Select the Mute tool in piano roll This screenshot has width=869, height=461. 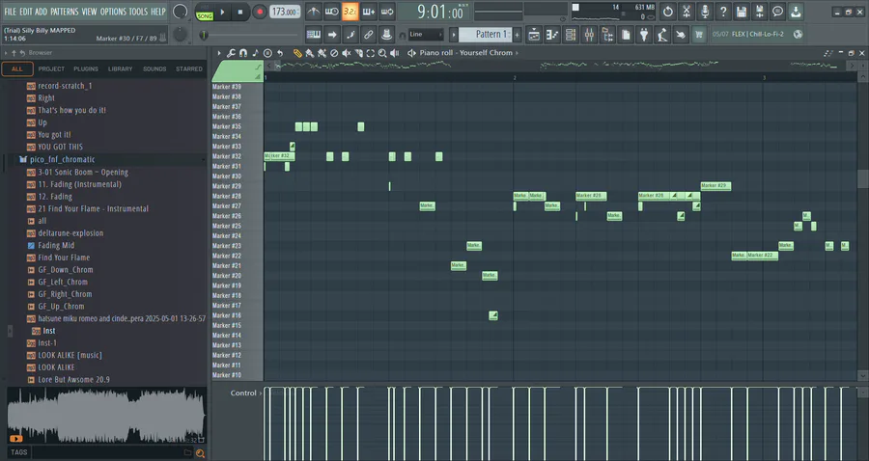(347, 53)
